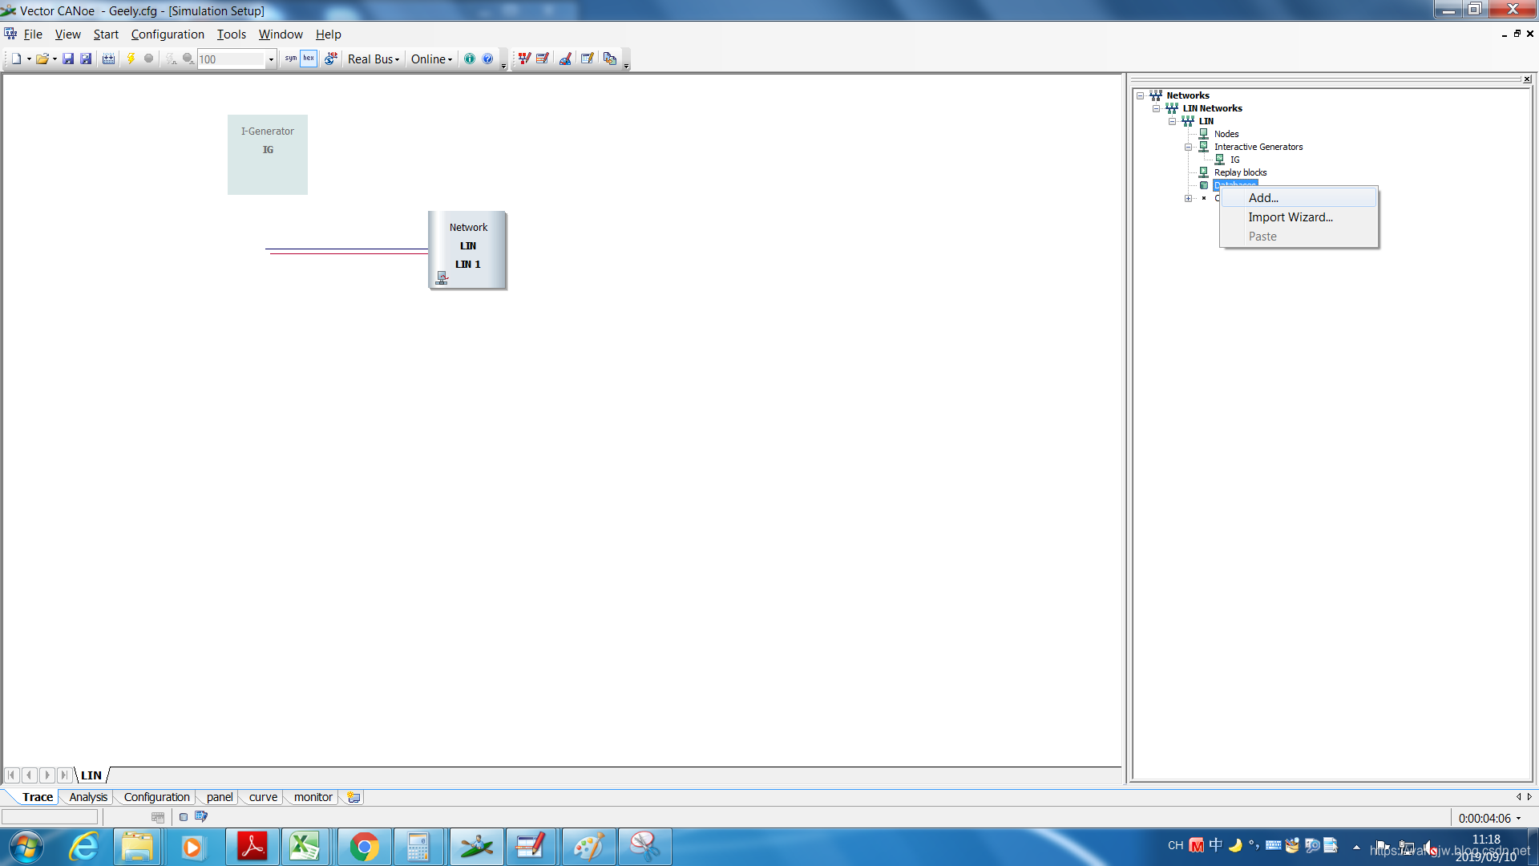Click the blue help question mark icon
The height and width of the screenshot is (866, 1539).
pyautogui.click(x=487, y=59)
